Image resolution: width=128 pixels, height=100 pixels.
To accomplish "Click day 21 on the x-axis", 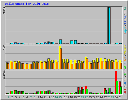I will point(82,97).
